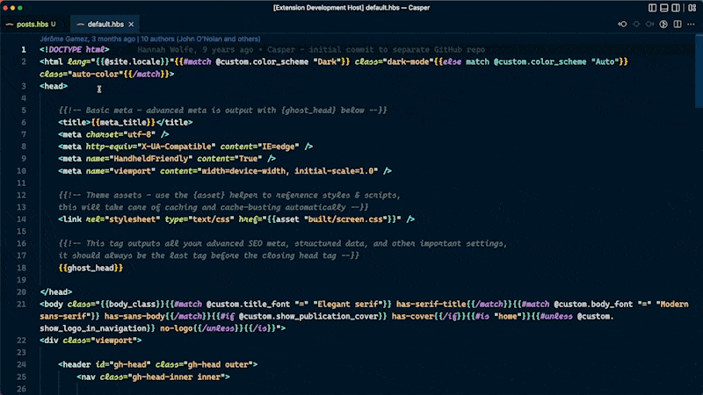The image size is (703, 395).
Task: Open the More Actions ellipsis menu
Action: pyautogui.click(x=691, y=25)
